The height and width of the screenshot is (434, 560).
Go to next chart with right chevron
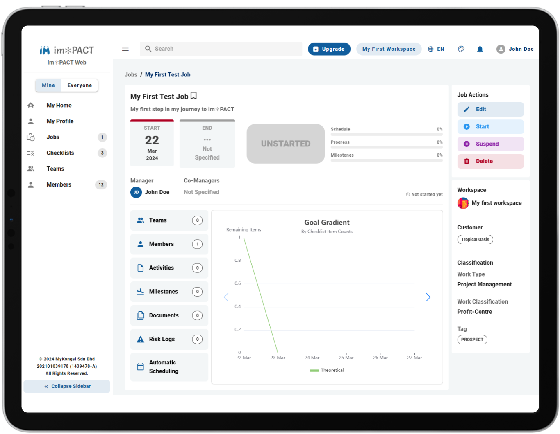(x=428, y=297)
